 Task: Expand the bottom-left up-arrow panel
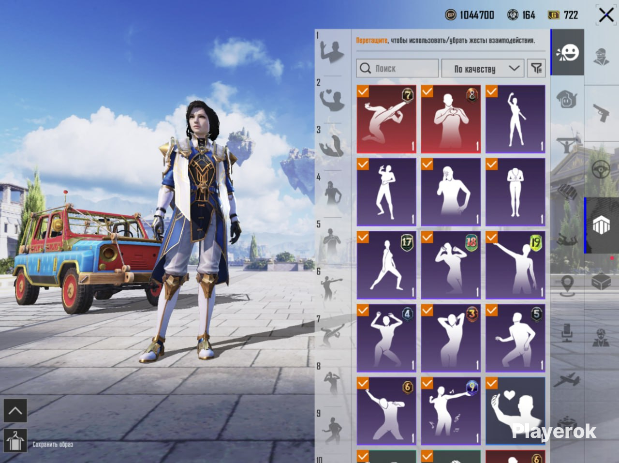point(15,412)
